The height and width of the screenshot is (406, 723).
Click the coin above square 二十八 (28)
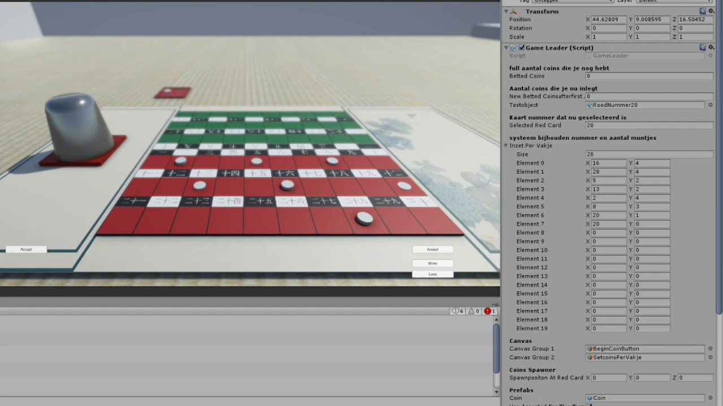click(365, 218)
